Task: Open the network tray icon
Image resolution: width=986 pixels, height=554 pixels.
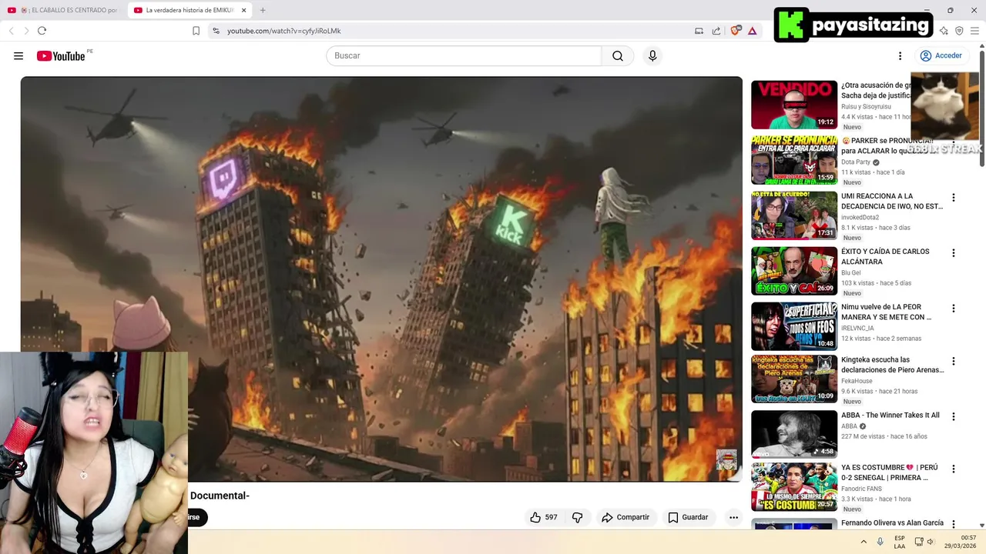Action: [918, 542]
